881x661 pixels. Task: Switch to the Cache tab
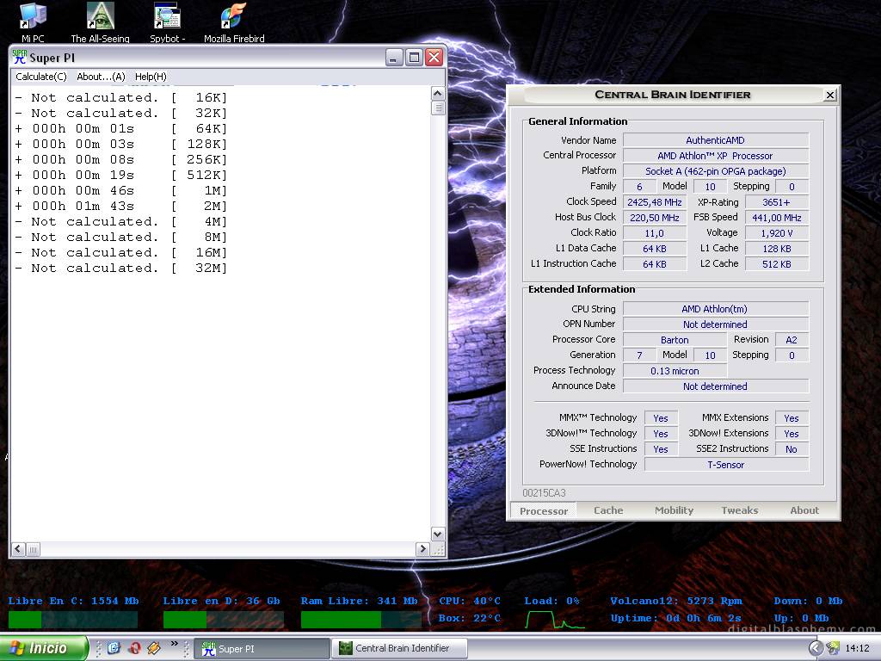point(608,510)
